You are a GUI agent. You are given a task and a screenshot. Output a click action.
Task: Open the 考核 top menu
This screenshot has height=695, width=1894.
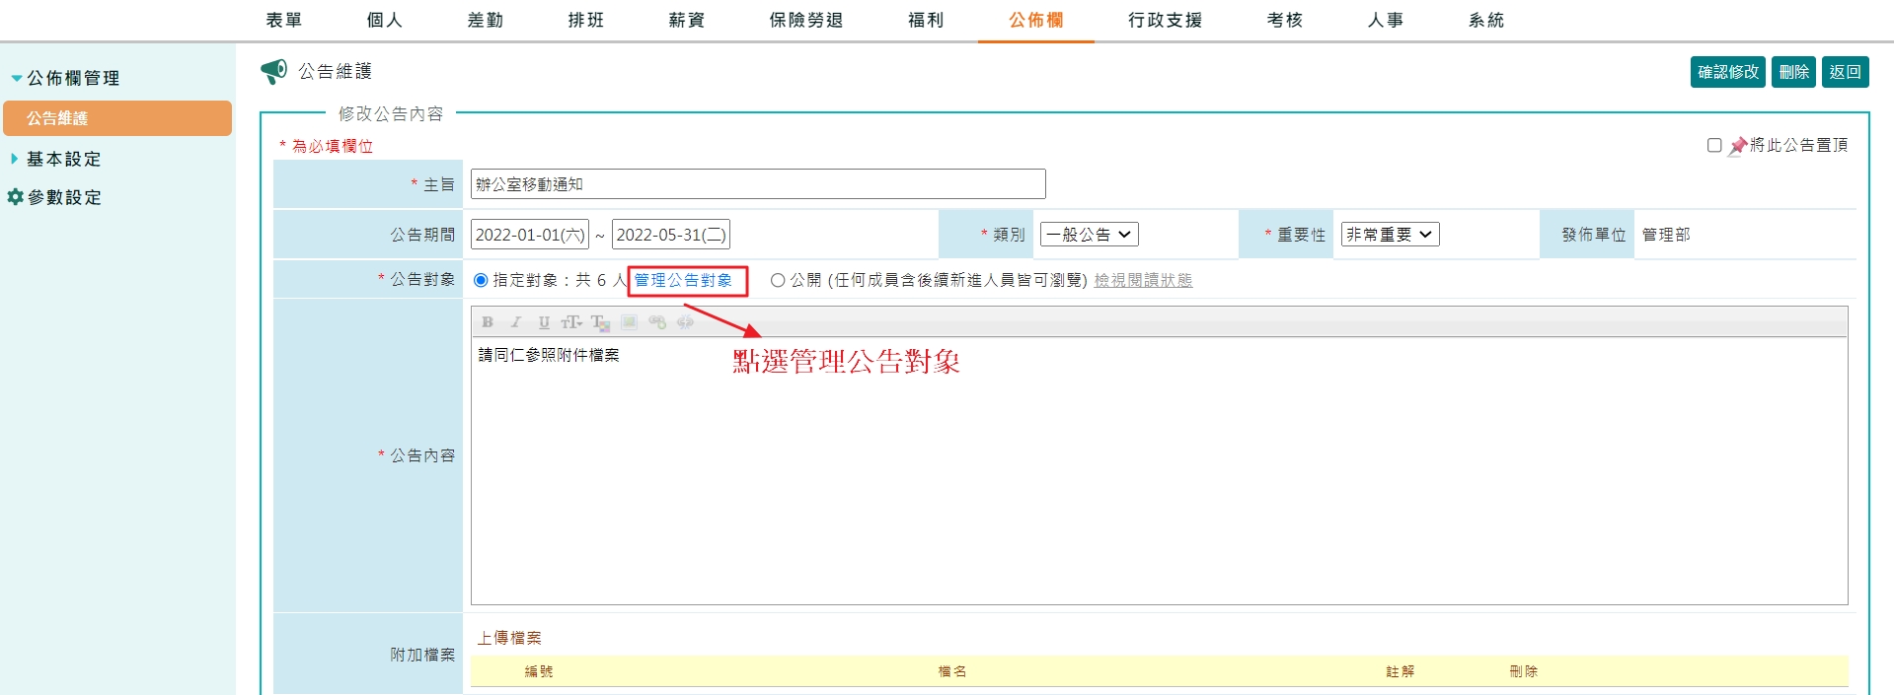click(x=1285, y=20)
